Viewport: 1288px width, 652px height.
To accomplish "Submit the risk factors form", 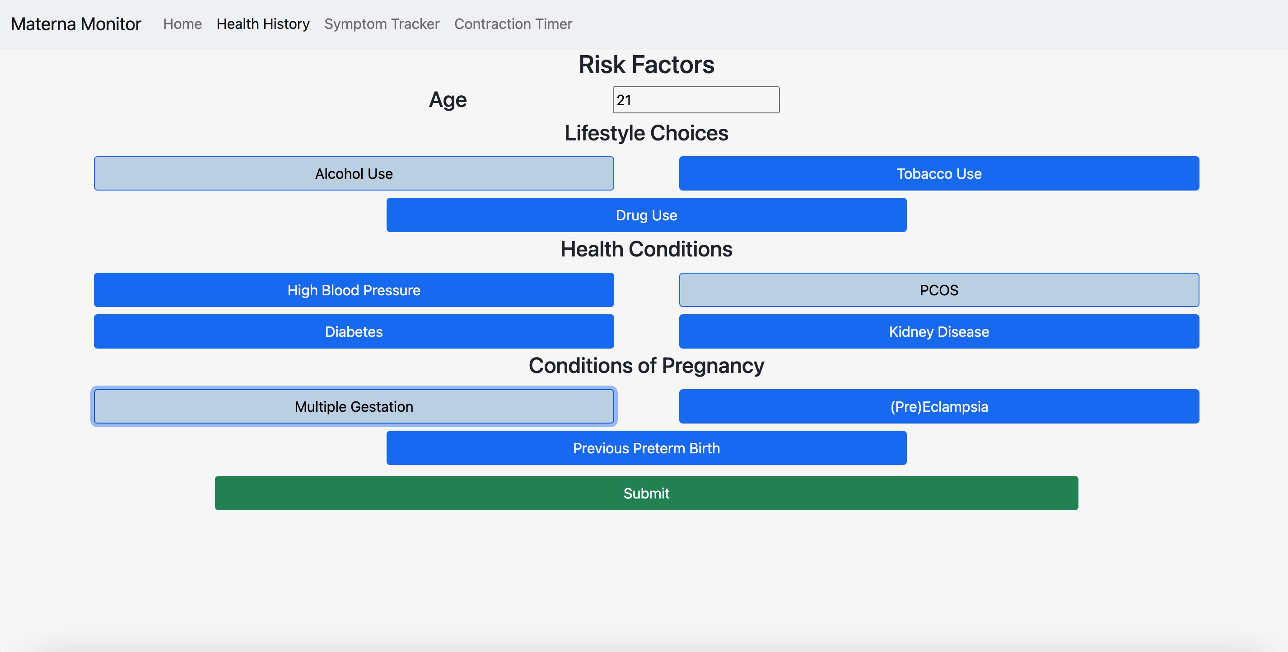I will (x=647, y=493).
